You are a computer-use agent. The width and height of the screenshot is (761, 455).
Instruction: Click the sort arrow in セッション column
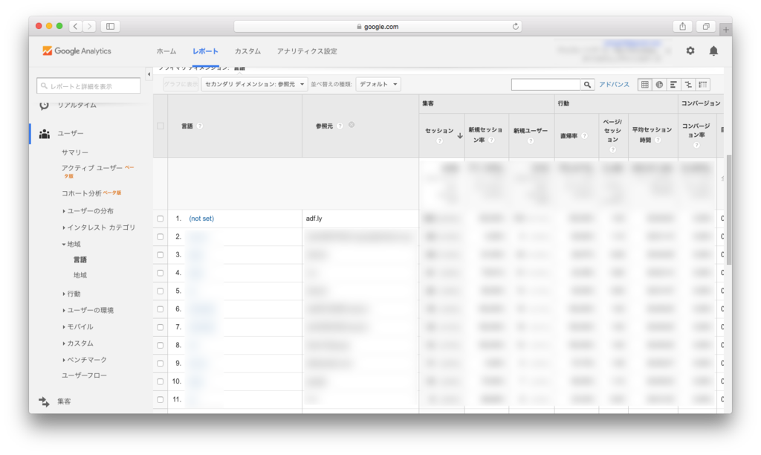click(x=459, y=135)
